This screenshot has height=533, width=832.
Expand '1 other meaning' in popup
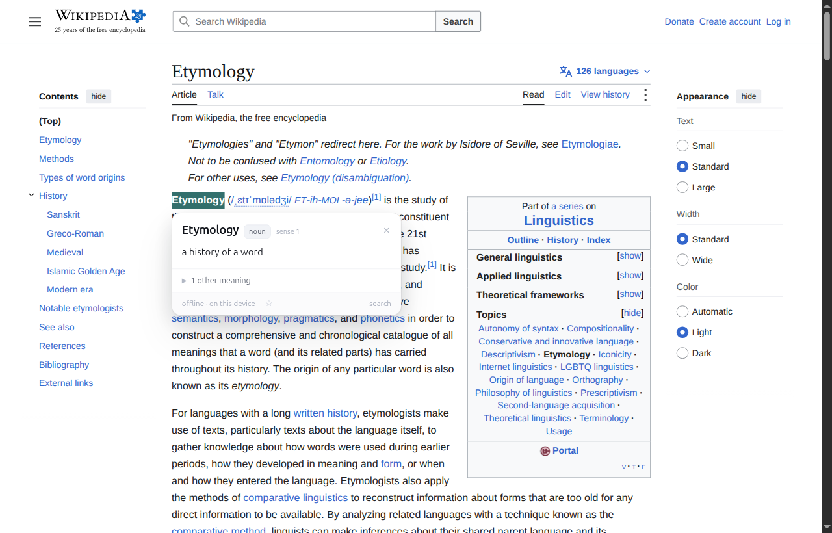[x=216, y=281]
